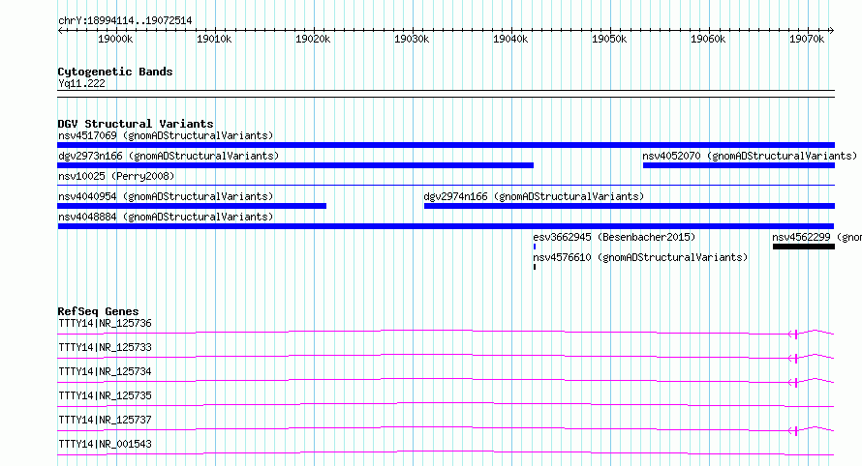Open variant nsv4562299 label

pos(816,237)
